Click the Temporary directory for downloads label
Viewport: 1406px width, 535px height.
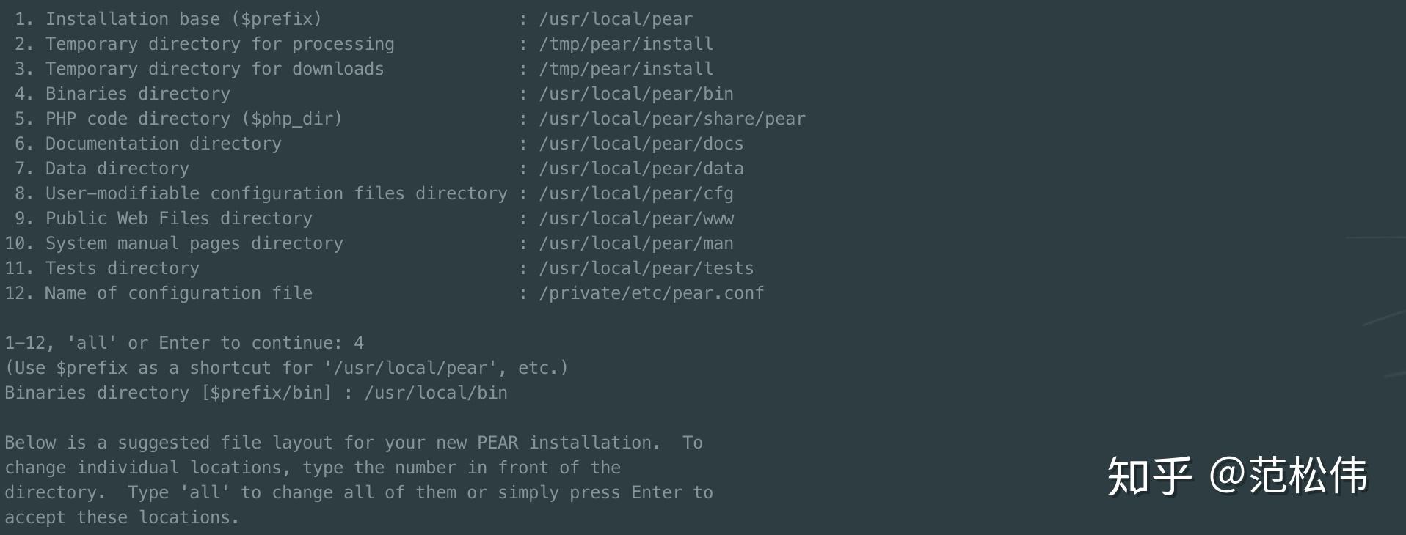tap(214, 69)
